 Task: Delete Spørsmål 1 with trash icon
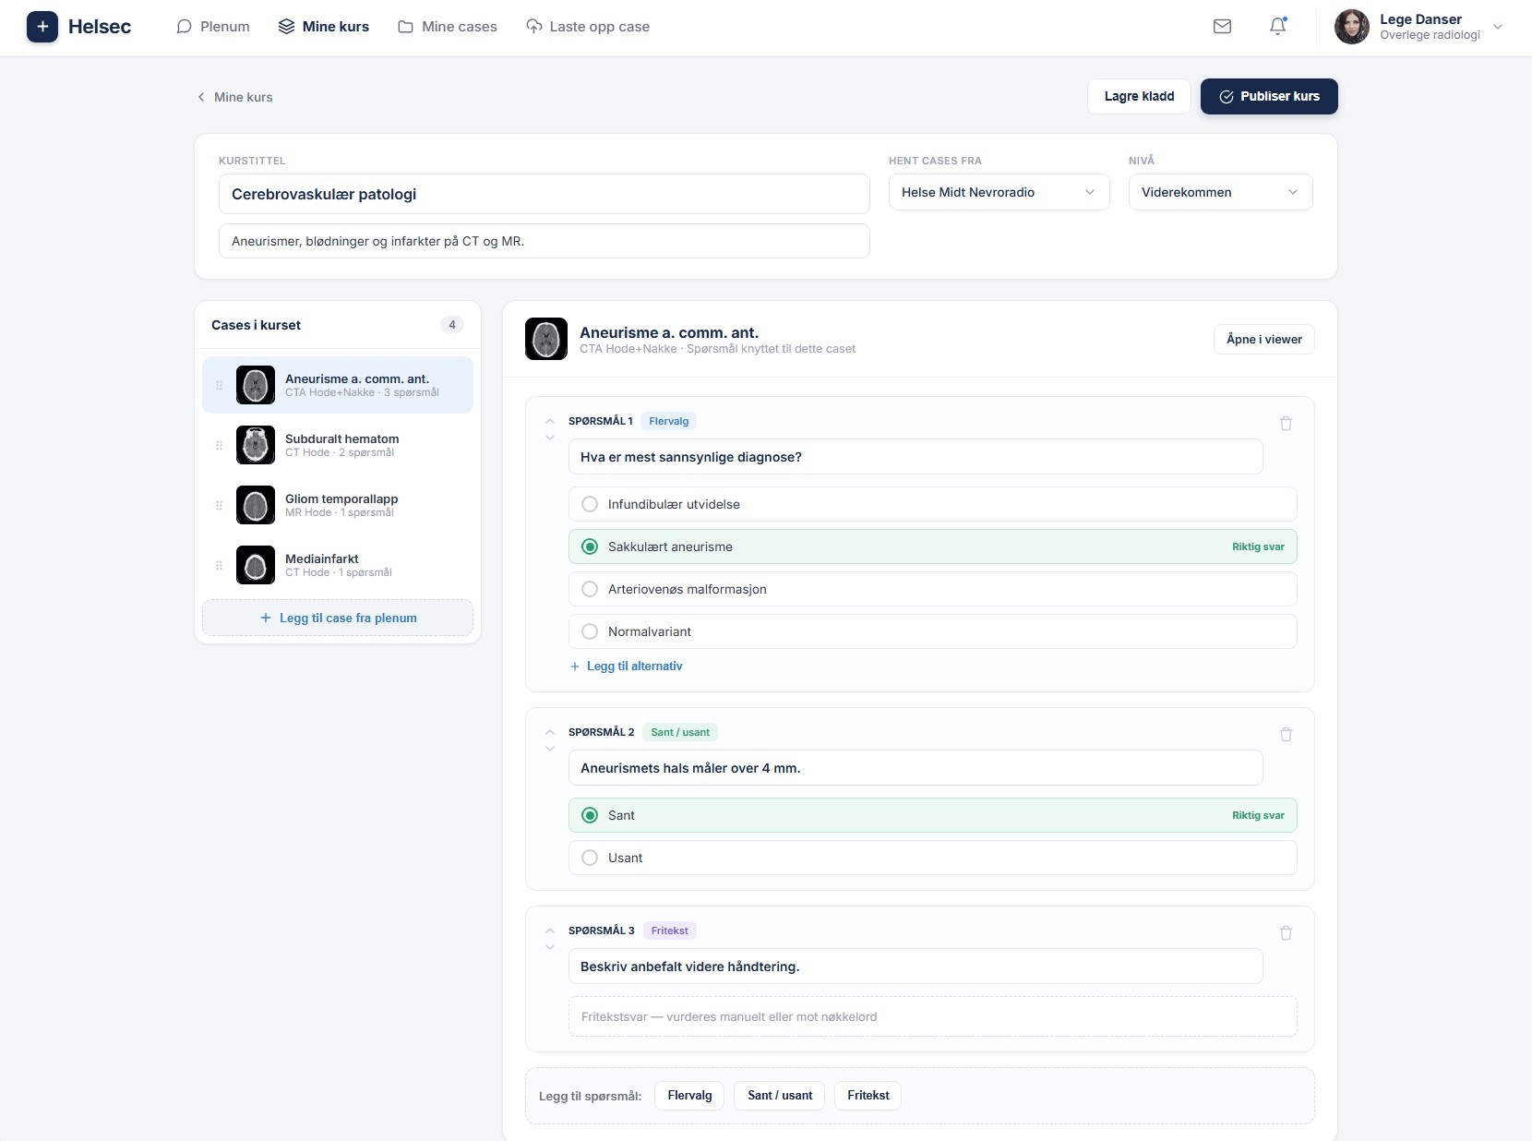click(1286, 424)
